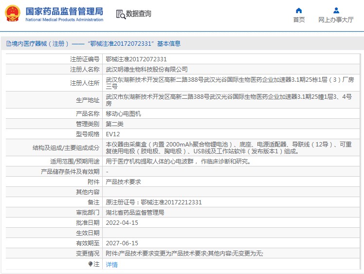
Task: Click the 产品名称 row label
Action: pos(88,114)
